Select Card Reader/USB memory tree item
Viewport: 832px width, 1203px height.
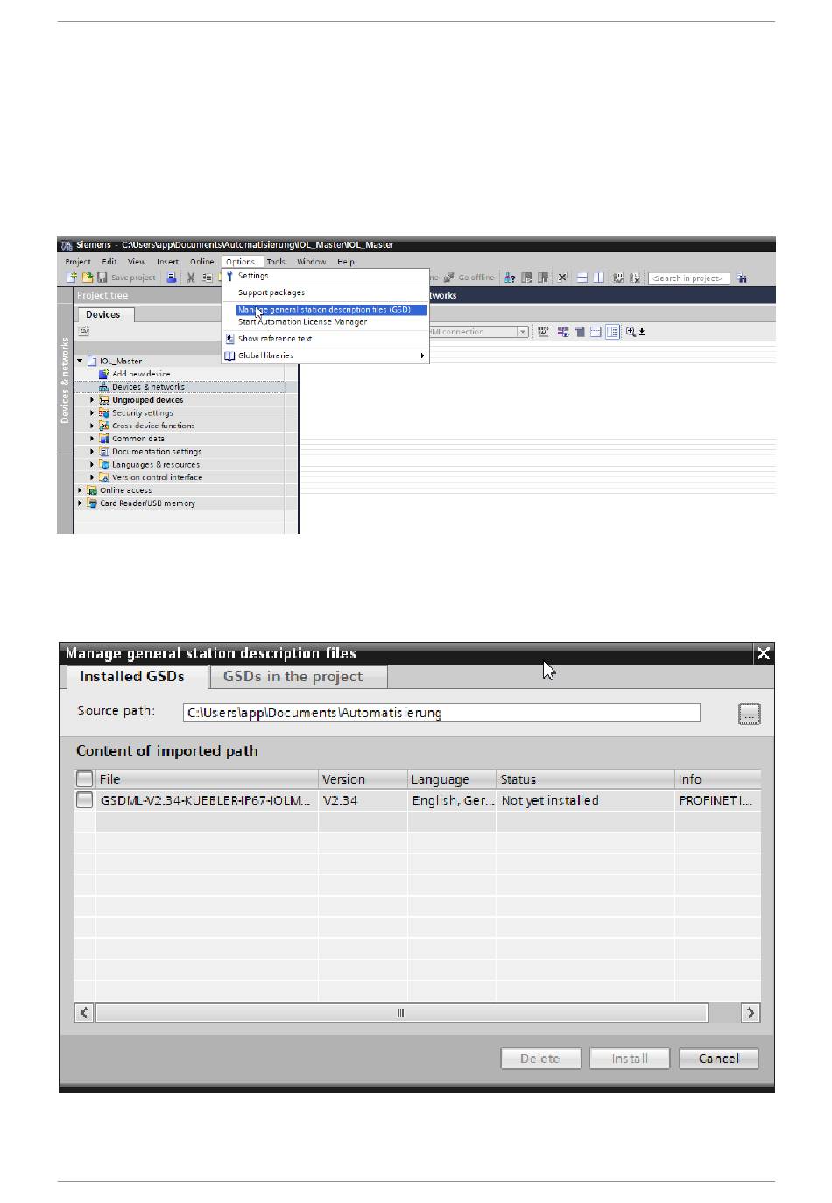click(x=147, y=503)
